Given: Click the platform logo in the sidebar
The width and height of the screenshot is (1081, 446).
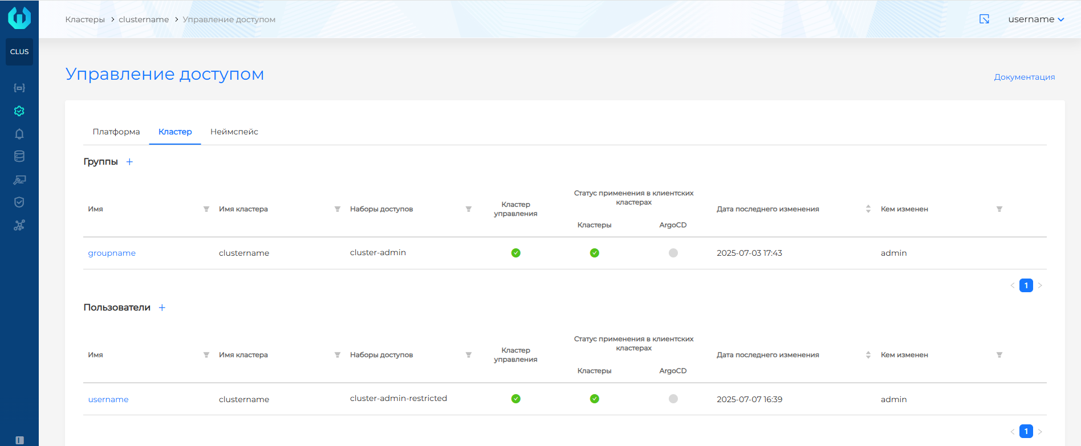Looking at the screenshot, I should (19, 18).
